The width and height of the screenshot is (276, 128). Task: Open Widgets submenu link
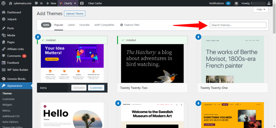(7, 105)
